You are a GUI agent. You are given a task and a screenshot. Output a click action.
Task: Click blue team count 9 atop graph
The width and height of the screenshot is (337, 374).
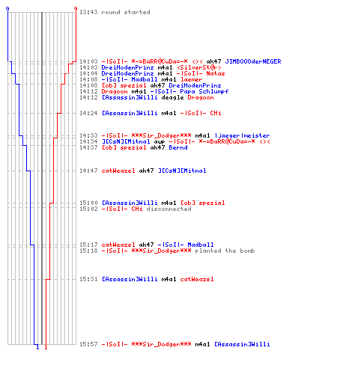pyautogui.click(x=7, y=9)
